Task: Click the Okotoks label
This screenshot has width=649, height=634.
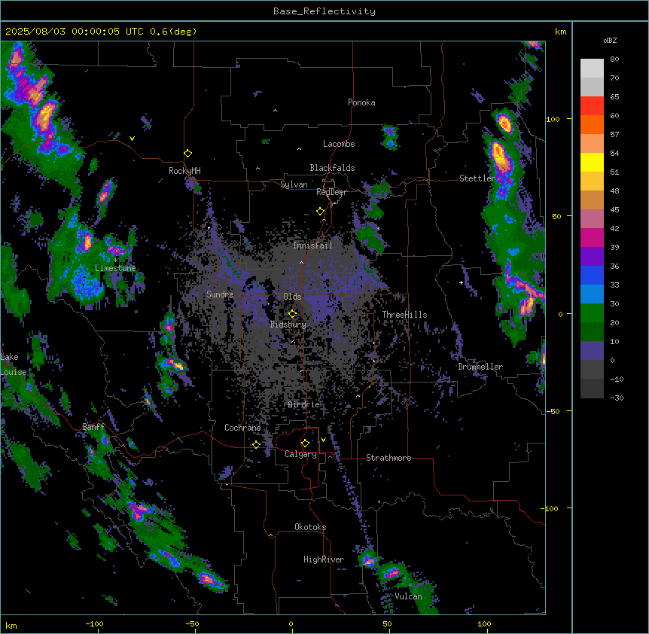Action: click(310, 527)
